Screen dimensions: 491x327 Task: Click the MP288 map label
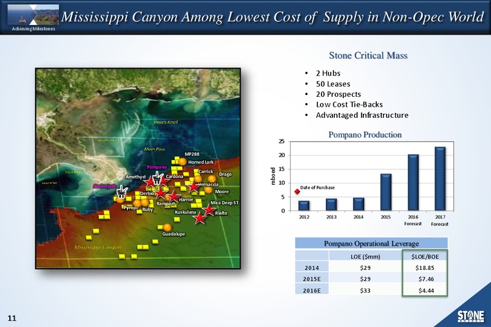[192, 154]
